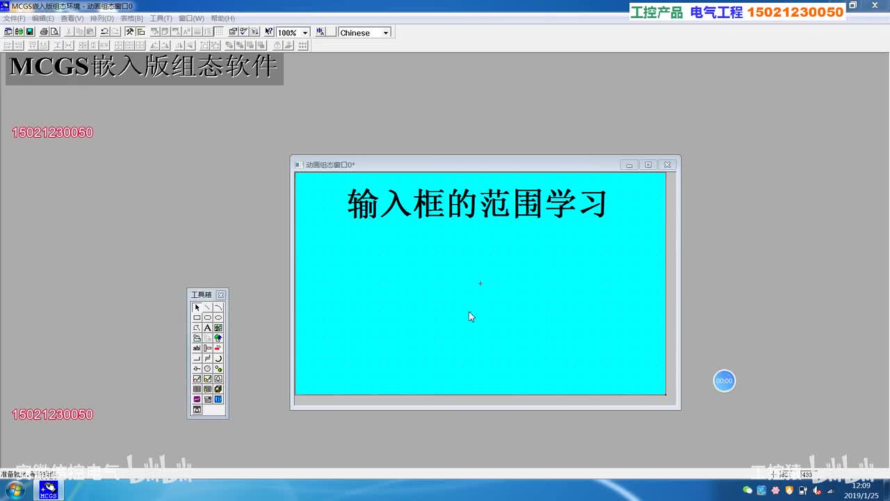Select the real-time curve tool in toolbox
The width and height of the screenshot is (890, 501).
point(197,379)
